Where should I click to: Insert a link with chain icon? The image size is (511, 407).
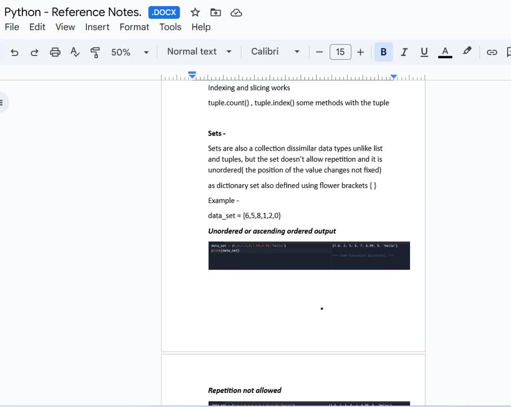(x=492, y=52)
